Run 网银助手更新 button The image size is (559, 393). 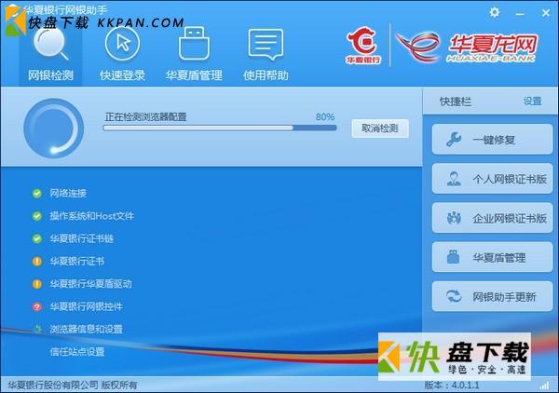pos(492,296)
